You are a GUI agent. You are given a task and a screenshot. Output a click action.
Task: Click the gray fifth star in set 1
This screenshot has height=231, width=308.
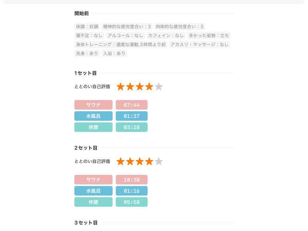[159, 87]
